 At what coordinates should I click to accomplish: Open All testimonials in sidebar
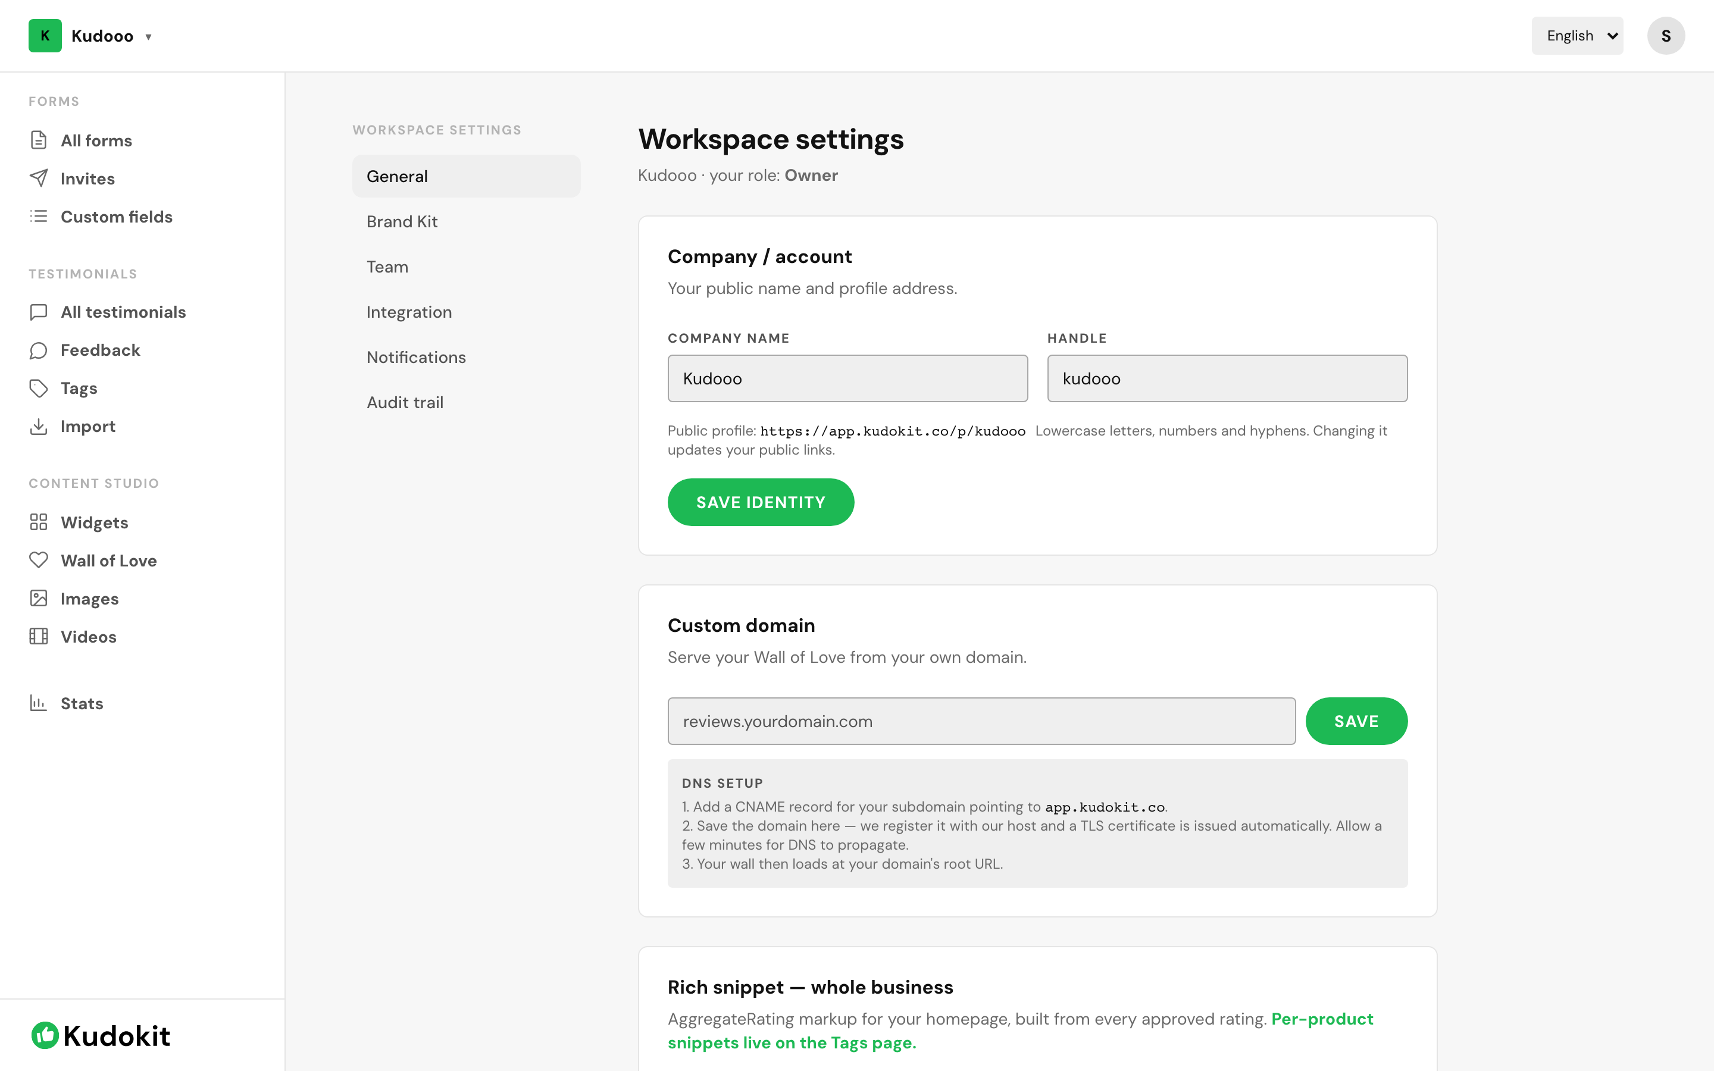click(x=123, y=312)
